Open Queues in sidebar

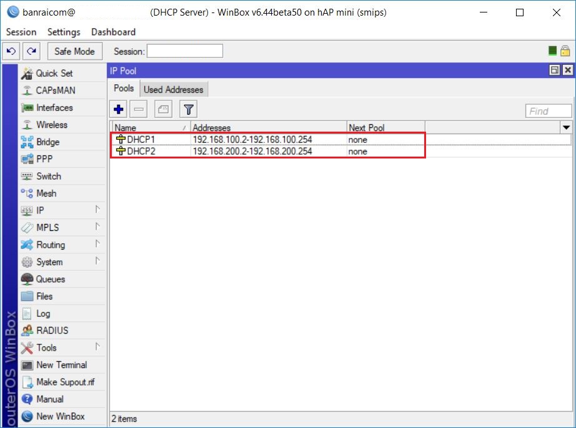point(62,279)
